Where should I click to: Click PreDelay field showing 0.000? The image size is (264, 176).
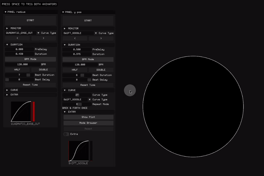[x=19, y=49]
